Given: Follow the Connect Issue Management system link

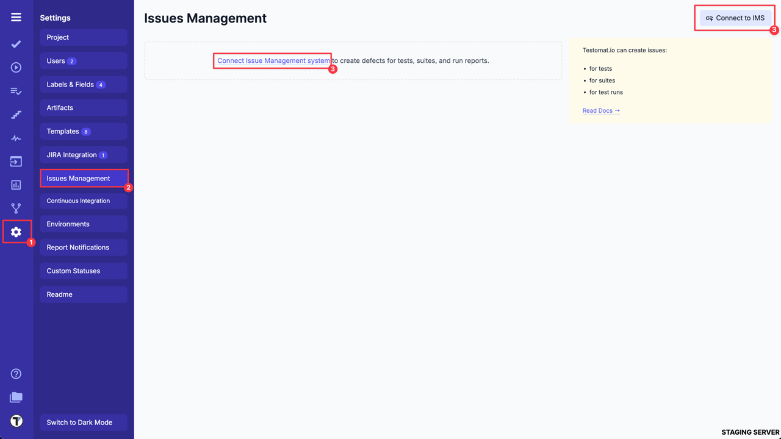Looking at the screenshot, I should (273, 61).
